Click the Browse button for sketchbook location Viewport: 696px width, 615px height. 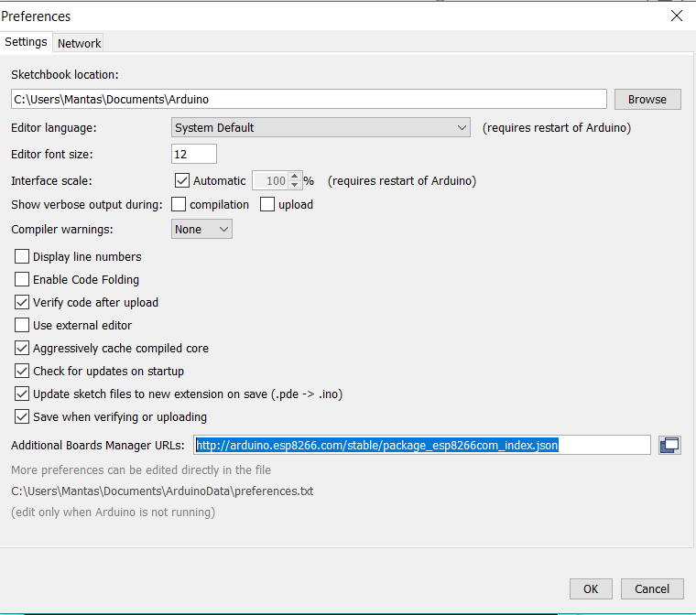[x=647, y=100]
